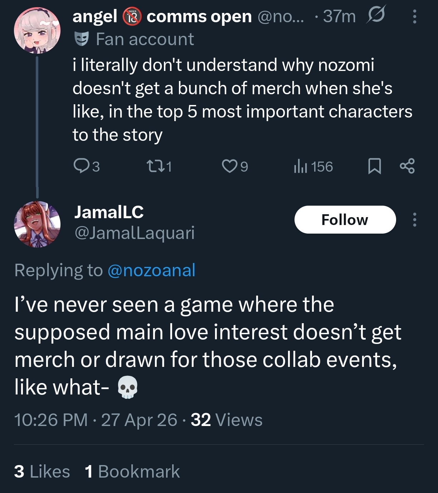This screenshot has height=493, width=438.
Task: Open more options for angel's tweet
Action: click(x=414, y=16)
